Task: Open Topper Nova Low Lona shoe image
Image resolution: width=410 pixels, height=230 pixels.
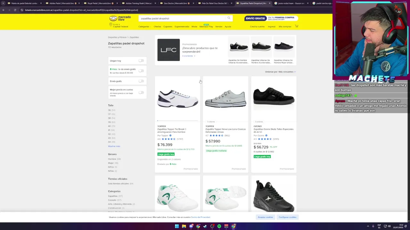Action: pos(225,99)
